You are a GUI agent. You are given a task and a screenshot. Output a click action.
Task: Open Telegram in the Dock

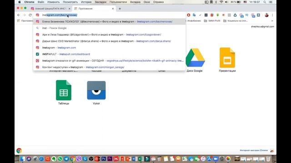coord(66,159)
